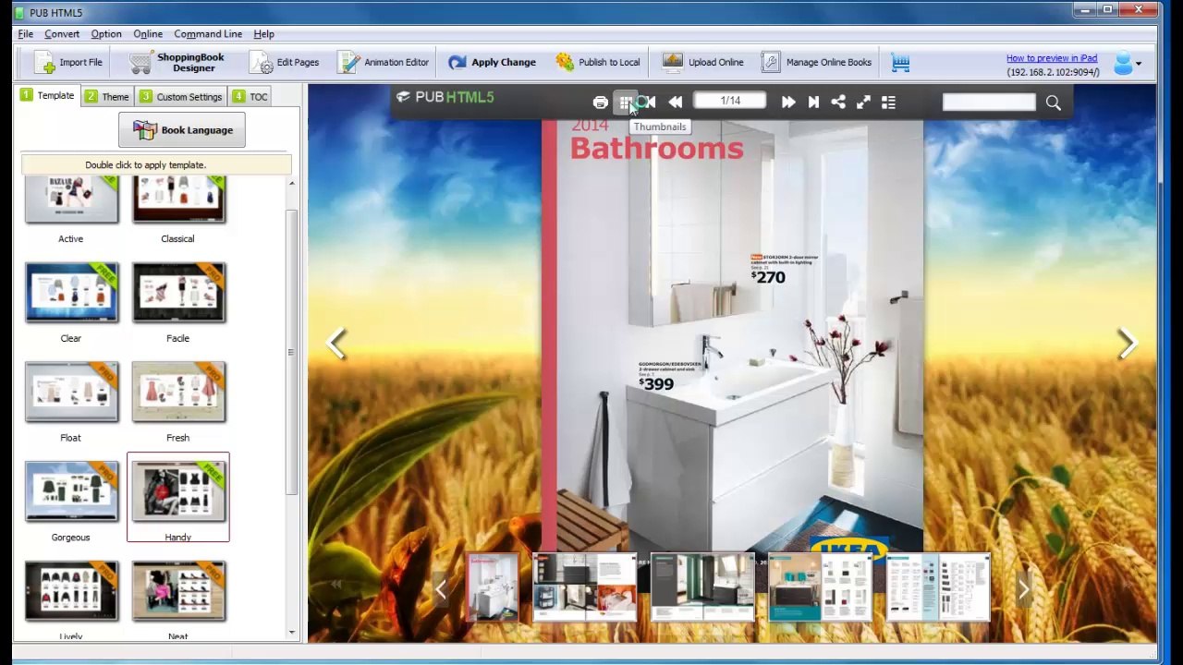
Task: Launch the Animation Editor
Action: pos(383,62)
